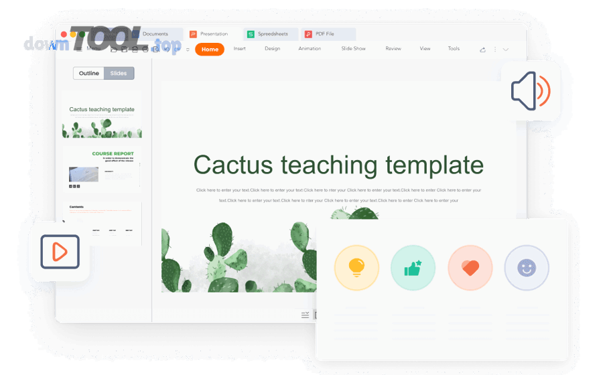This screenshot has width=603, height=375.
Task: Select the COURSE REPORT slide thumbnail
Action: (x=103, y=170)
